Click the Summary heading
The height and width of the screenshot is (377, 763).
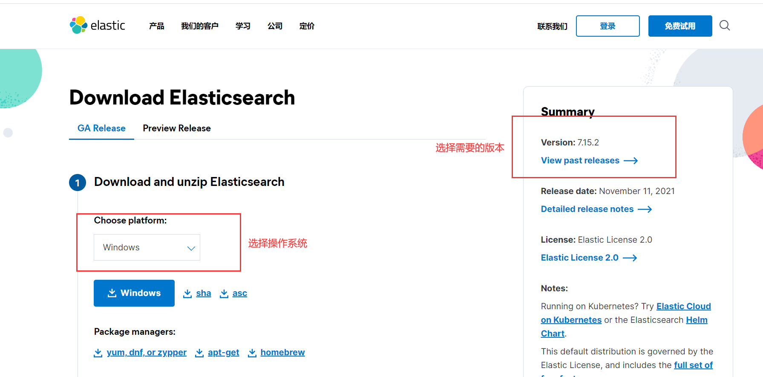click(568, 112)
